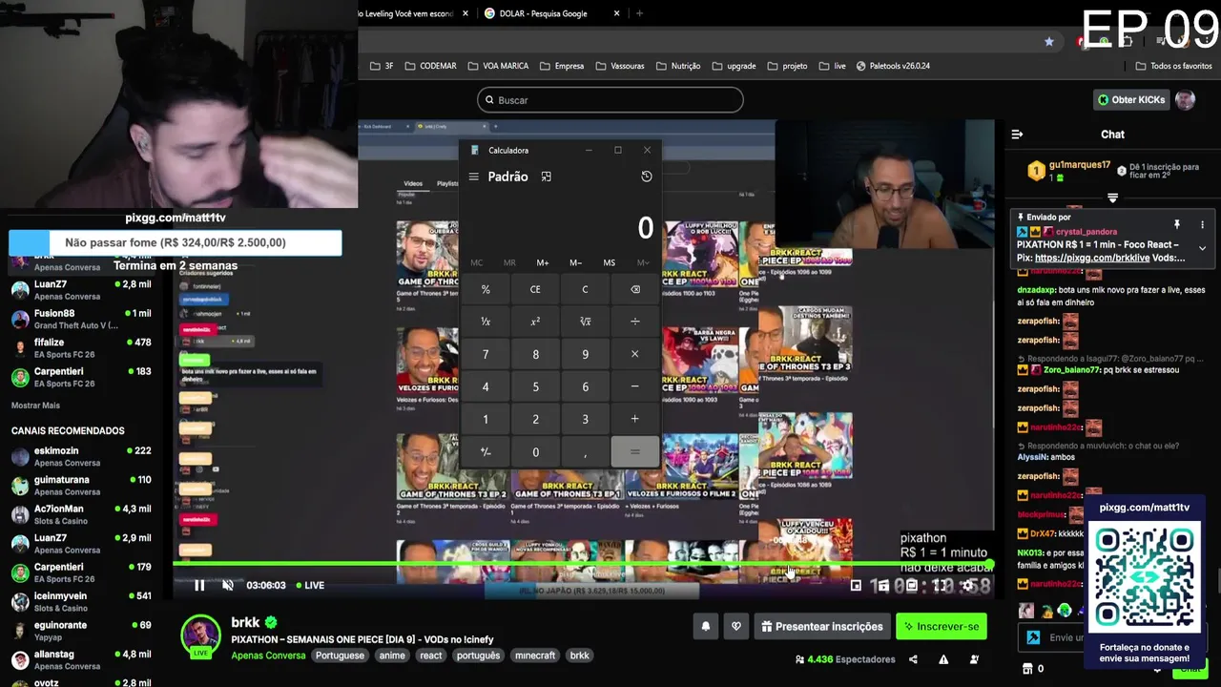
Task: Open the channel shop icon below the chat
Action: pyautogui.click(x=1027, y=669)
